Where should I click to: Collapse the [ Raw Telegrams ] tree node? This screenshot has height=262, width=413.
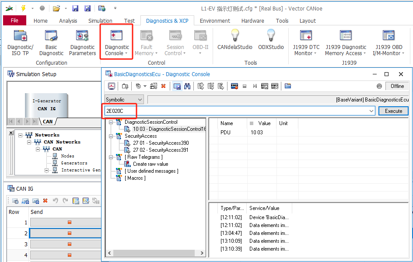pos(111,157)
